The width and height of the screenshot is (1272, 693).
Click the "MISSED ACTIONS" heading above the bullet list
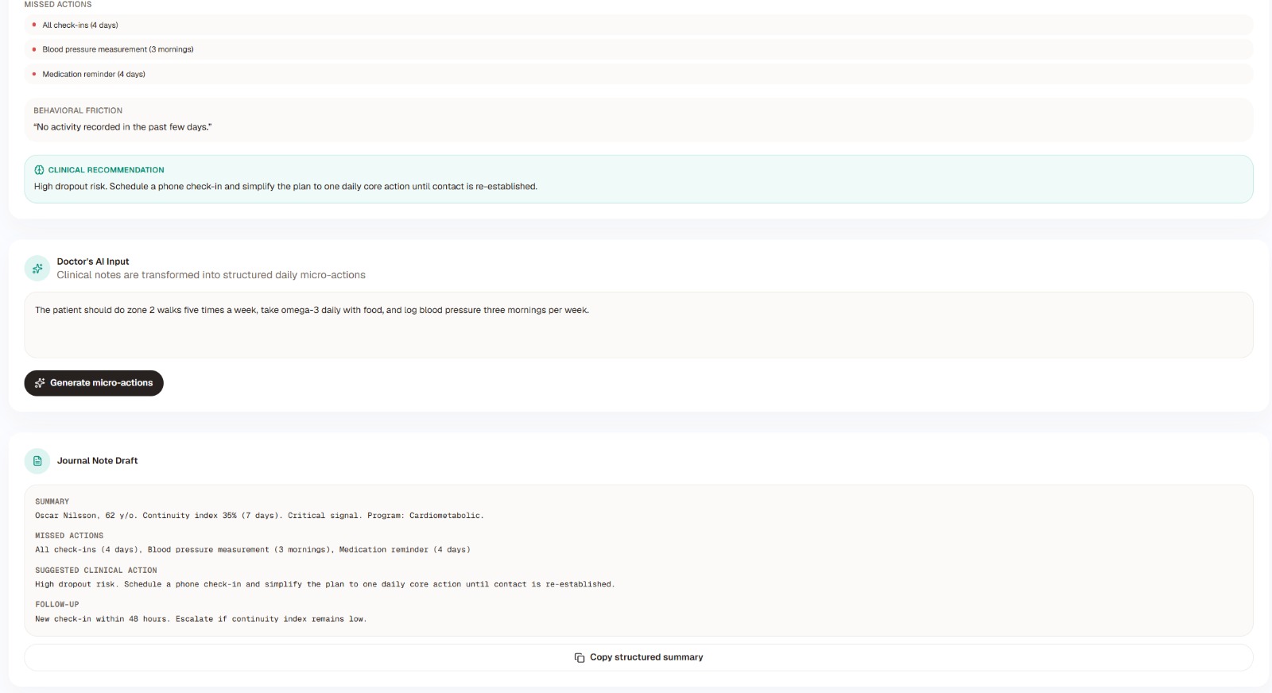[x=58, y=5]
